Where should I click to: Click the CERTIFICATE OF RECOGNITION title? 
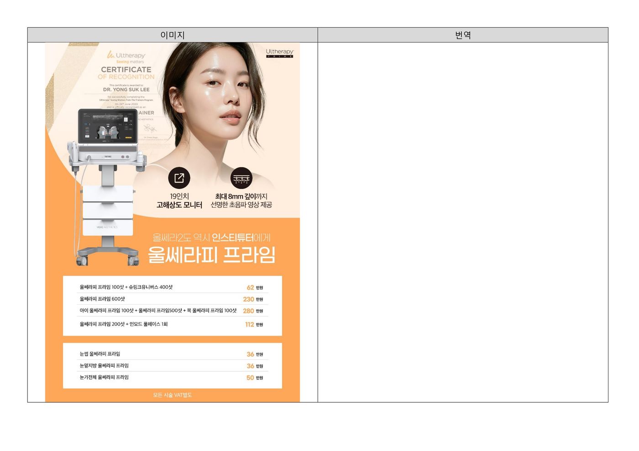(126, 73)
